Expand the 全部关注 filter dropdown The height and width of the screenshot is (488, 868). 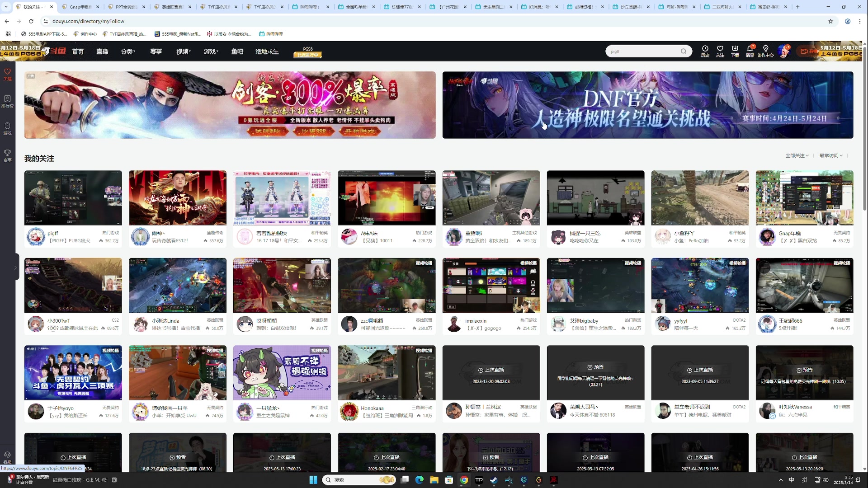[x=797, y=155]
